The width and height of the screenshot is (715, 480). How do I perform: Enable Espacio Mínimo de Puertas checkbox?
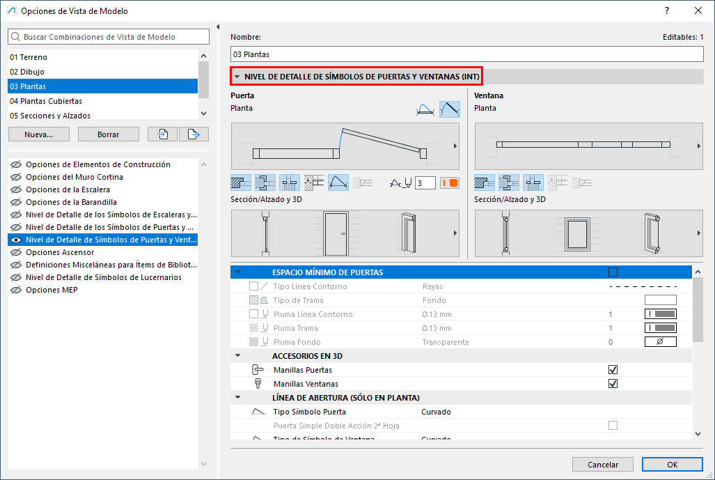(613, 272)
